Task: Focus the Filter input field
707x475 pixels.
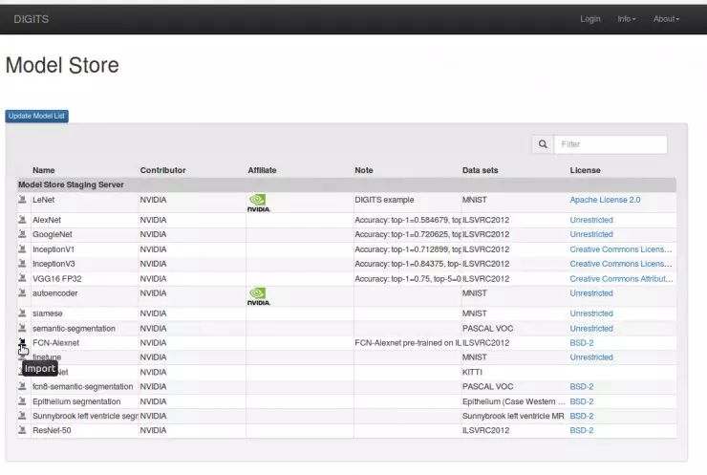Action: (x=611, y=144)
